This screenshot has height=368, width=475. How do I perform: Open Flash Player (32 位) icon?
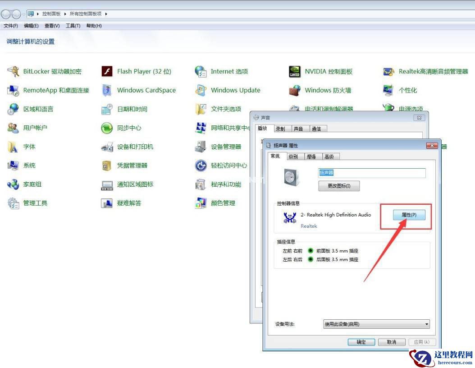107,72
